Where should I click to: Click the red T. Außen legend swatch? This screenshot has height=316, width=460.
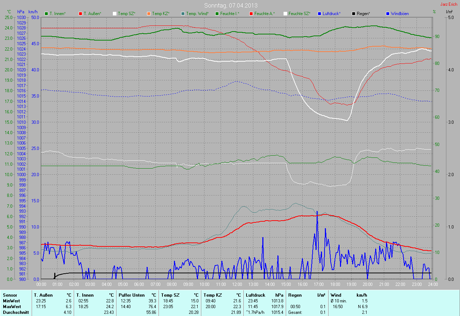tap(80, 14)
